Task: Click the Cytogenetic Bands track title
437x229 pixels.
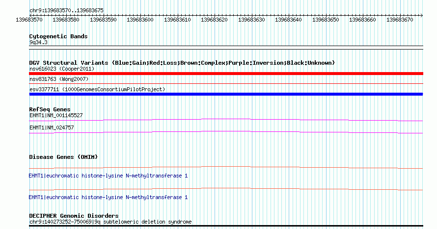Action: tap(58, 36)
